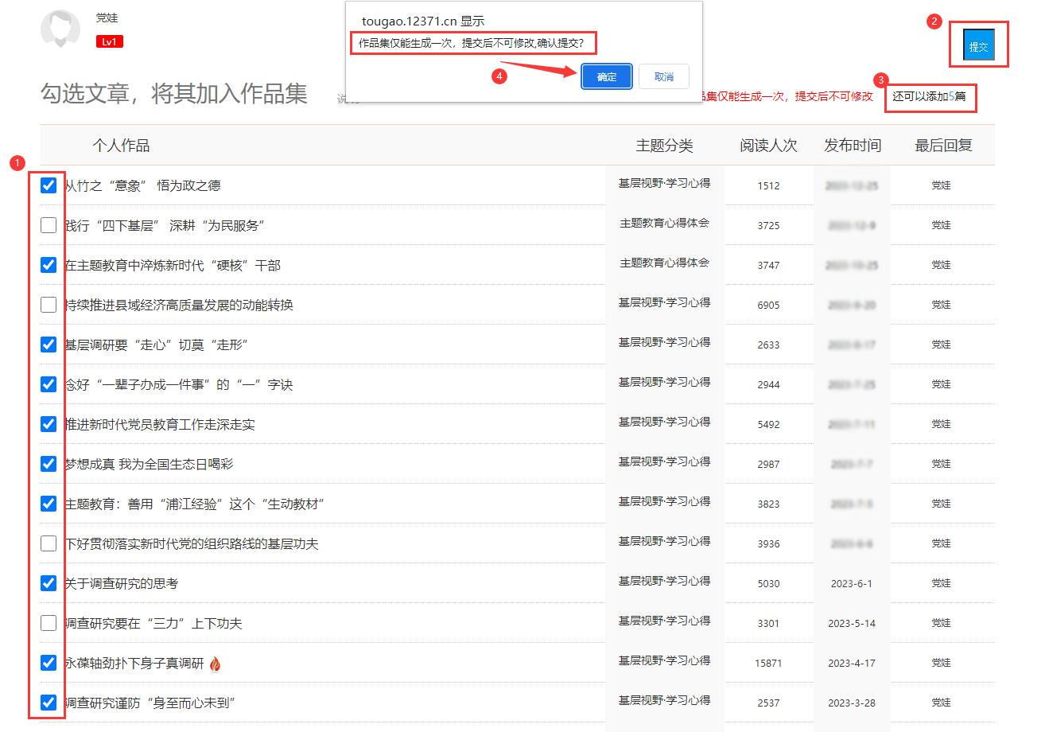Select the checkbox for 下好贯彻落实新时代党的组织路线的基层功夫
Viewport: 1045px width, 732px height.
pos(49,543)
